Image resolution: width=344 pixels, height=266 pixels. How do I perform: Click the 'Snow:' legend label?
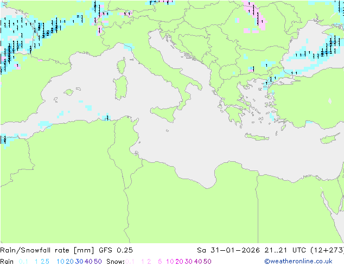pyautogui.click(x=116, y=262)
